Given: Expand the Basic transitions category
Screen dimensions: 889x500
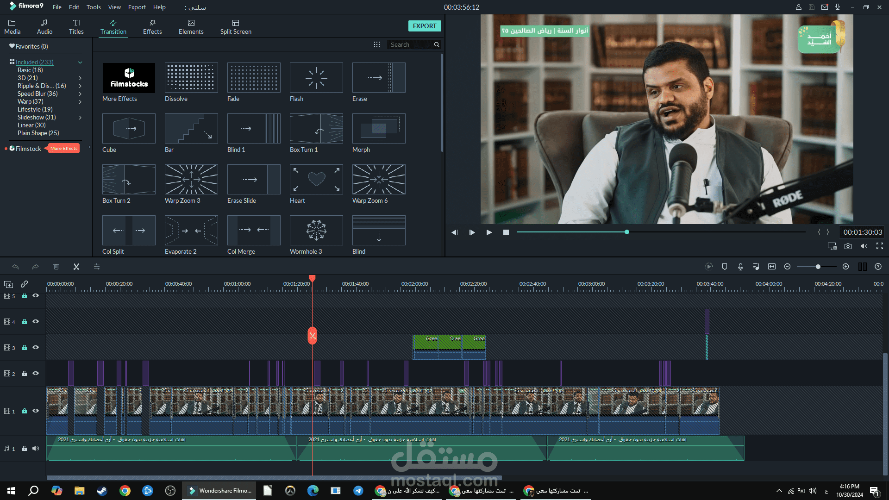Looking at the screenshot, I should [x=29, y=69].
